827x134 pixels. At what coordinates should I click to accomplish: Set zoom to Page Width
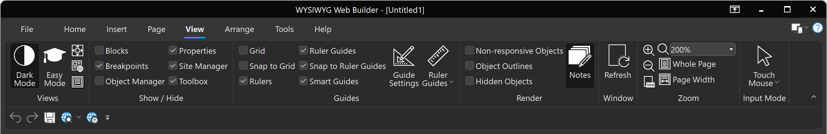(x=687, y=80)
